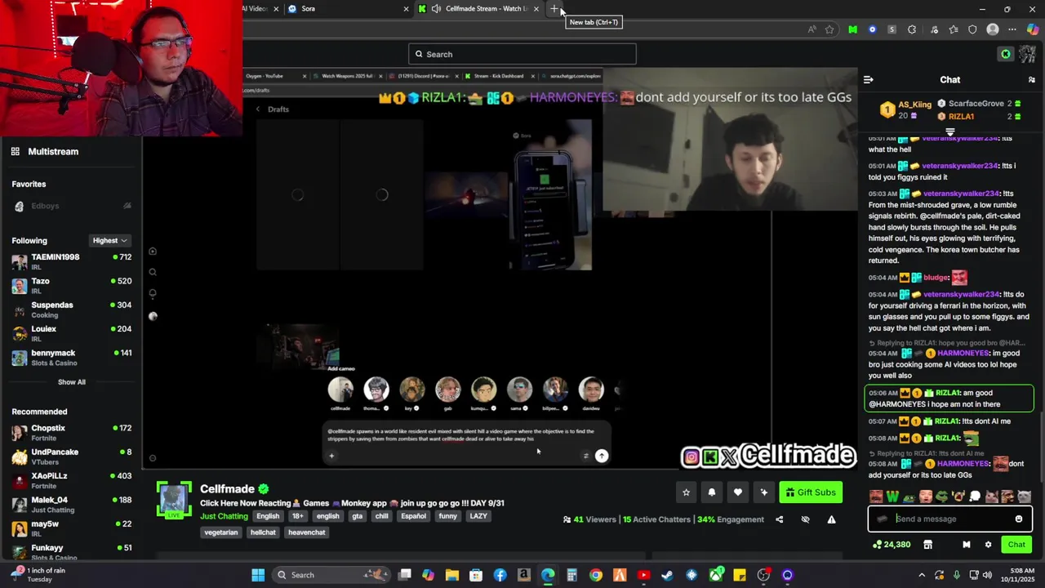The width and height of the screenshot is (1045, 588).
Task: Switch to Cellfmade Stream browser tab
Action: point(478,9)
